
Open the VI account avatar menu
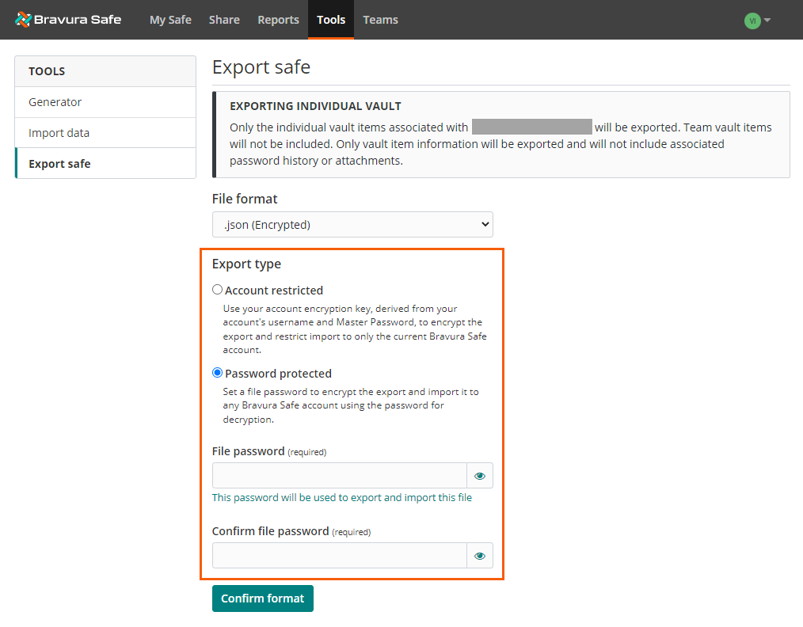(x=752, y=20)
